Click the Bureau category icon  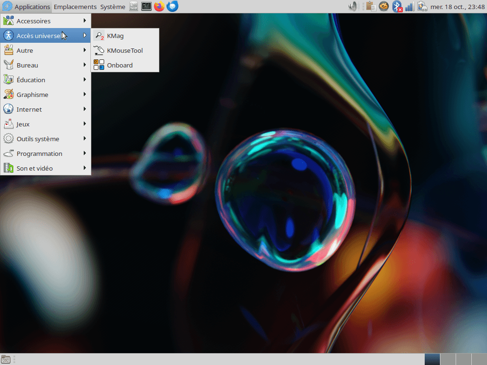[9, 65]
